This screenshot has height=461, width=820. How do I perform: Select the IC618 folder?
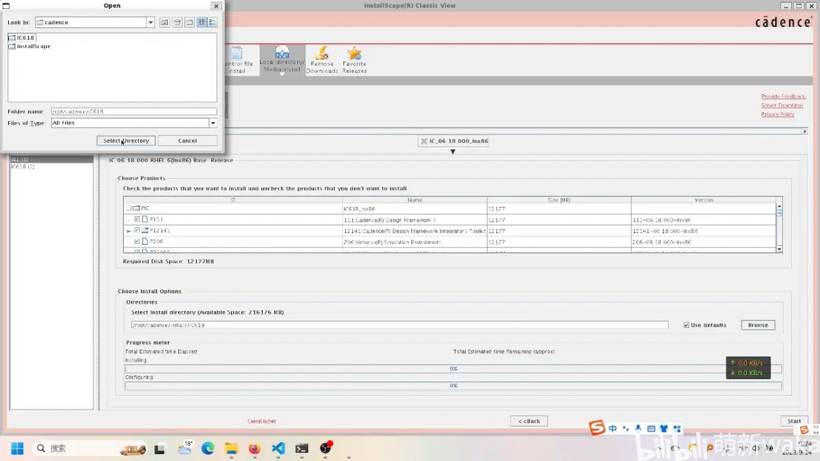tap(22, 38)
